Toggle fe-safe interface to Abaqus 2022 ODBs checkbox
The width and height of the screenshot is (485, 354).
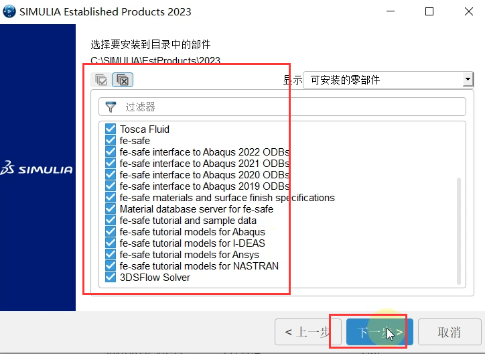pos(111,152)
